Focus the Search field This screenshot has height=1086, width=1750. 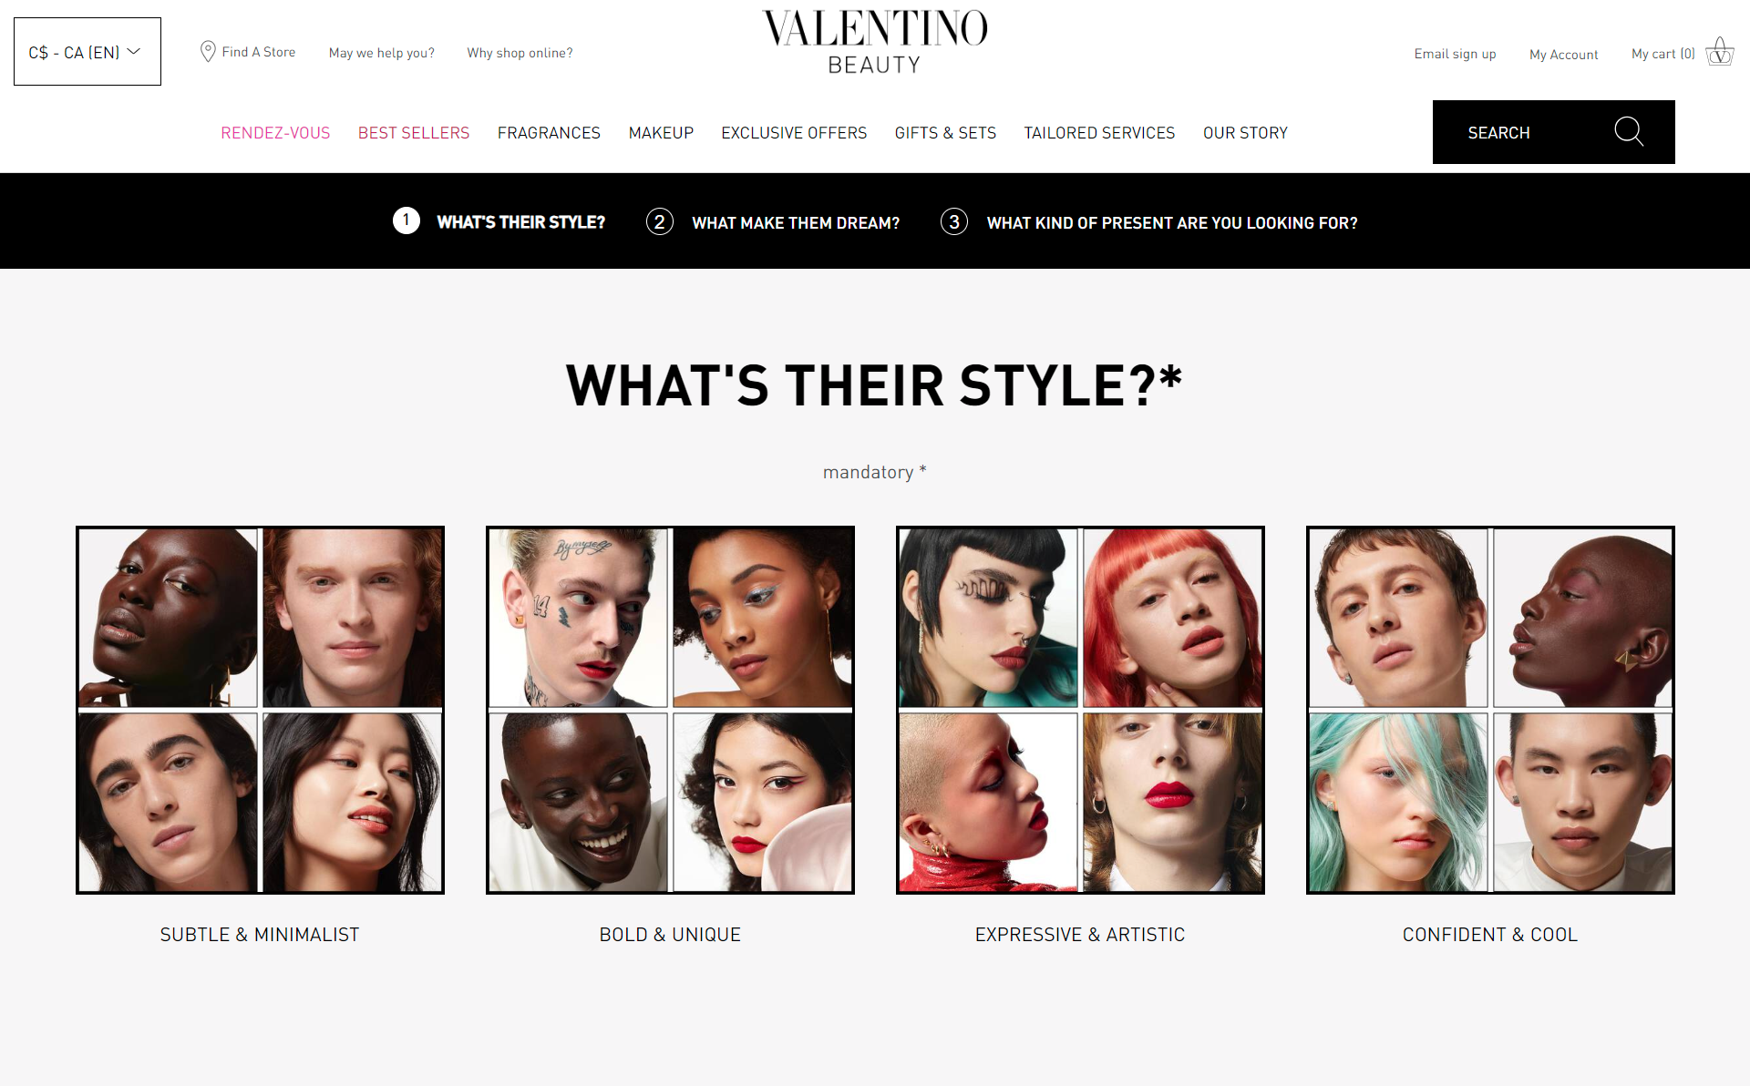(1554, 132)
